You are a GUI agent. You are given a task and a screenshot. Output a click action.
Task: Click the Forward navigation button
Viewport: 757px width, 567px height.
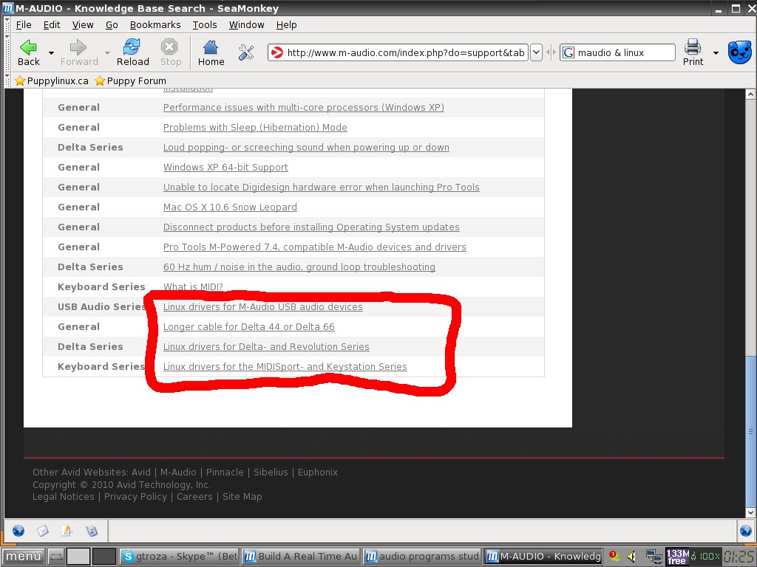[78, 52]
